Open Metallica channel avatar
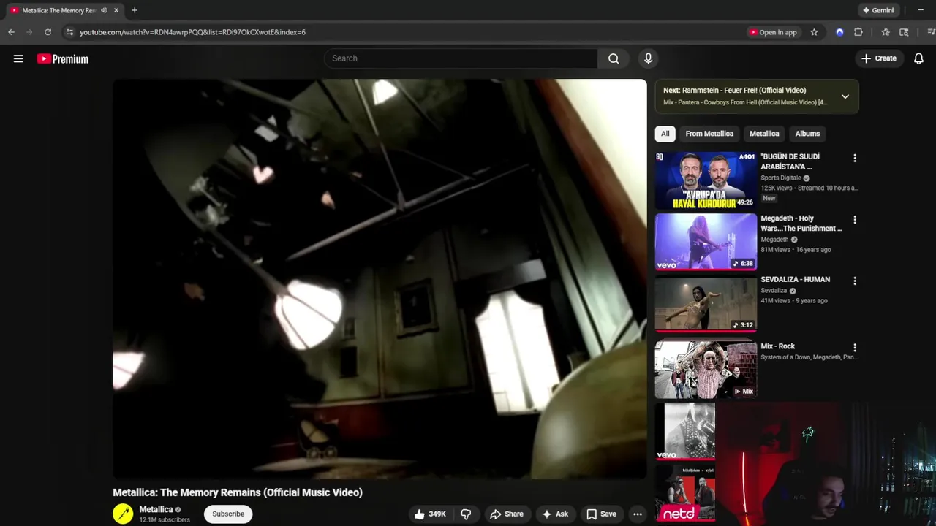The width and height of the screenshot is (936, 526). 123,514
